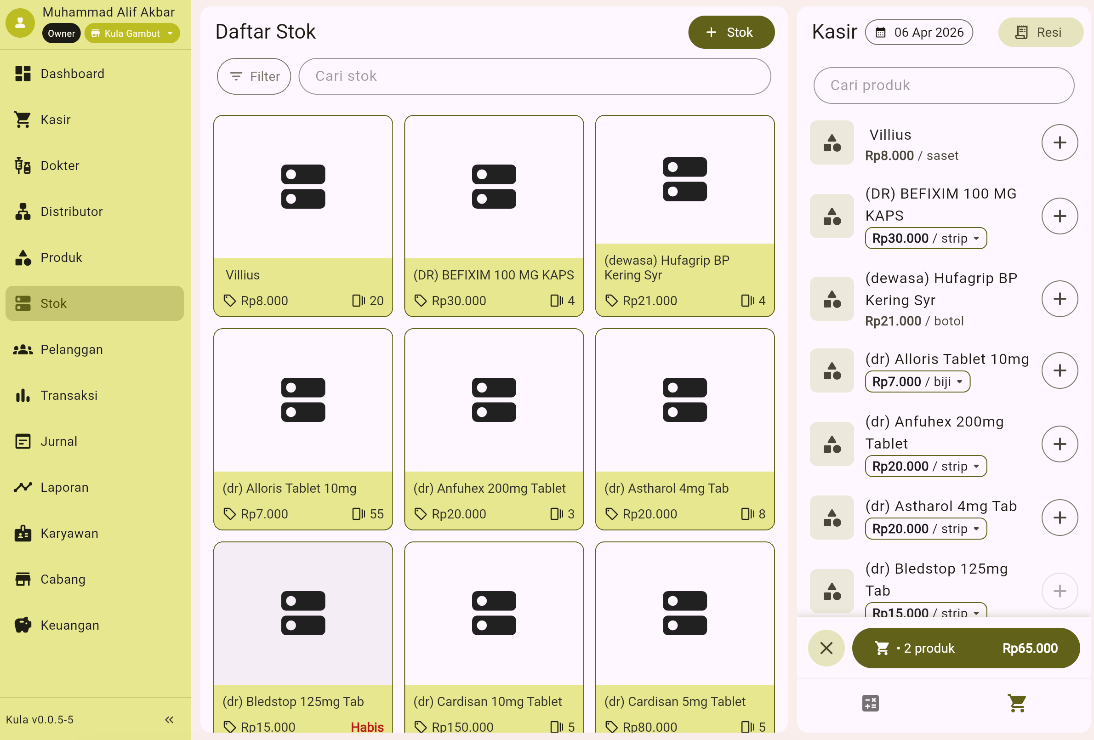This screenshot has height=740, width=1094.
Task: Click the shopping cart tab icon at bottom
Action: click(x=1017, y=703)
